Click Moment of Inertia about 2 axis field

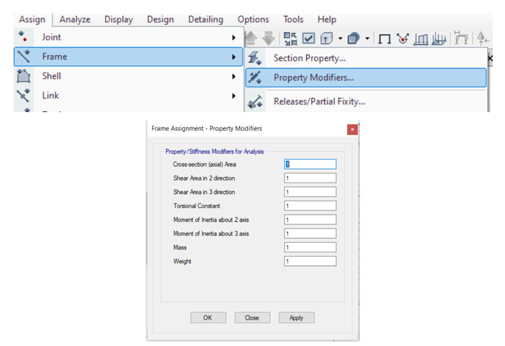pos(310,219)
